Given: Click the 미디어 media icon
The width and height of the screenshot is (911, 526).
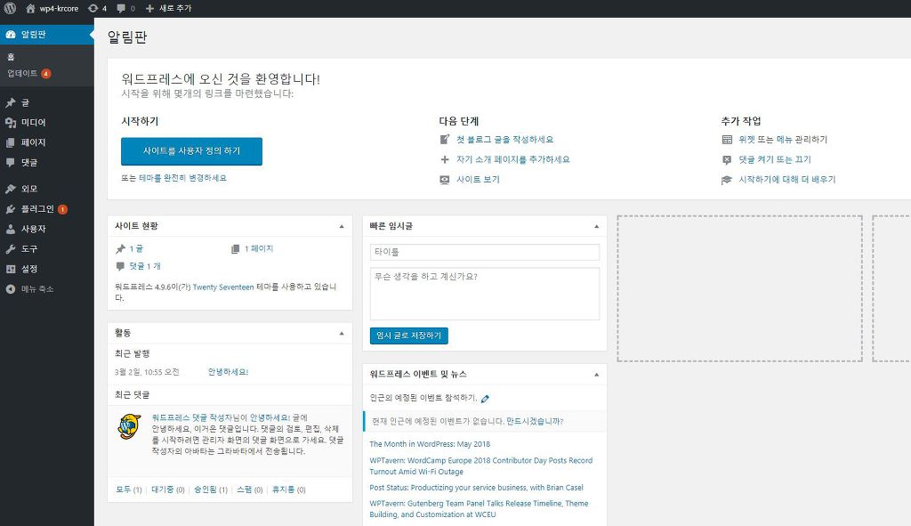Looking at the screenshot, I should (11, 123).
